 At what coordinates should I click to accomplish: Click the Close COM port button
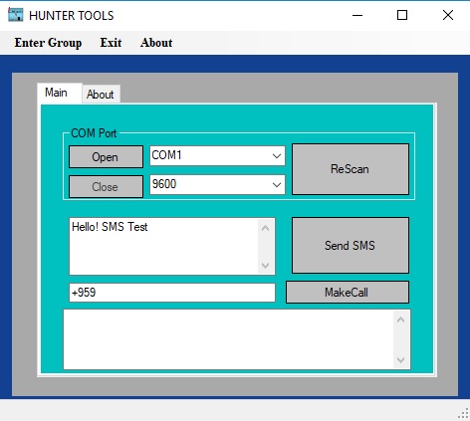tap(106, 186)
